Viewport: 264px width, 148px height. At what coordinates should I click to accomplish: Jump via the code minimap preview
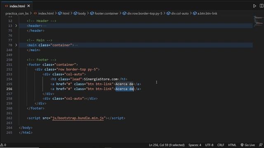point(258,21)
